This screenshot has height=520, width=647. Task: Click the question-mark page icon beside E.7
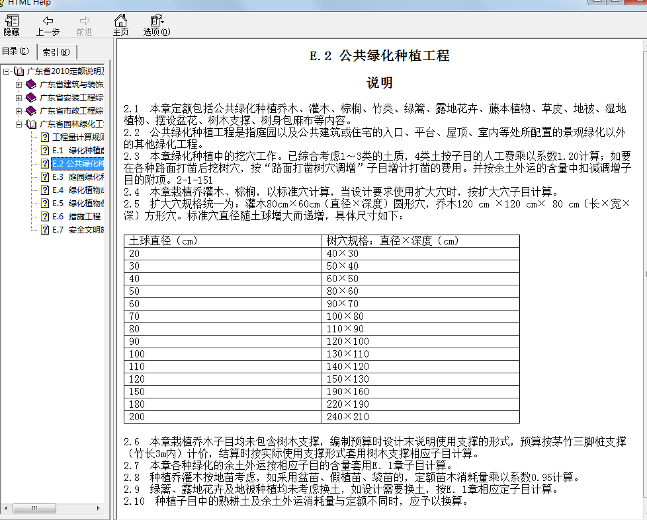click(x=45, y=229)
